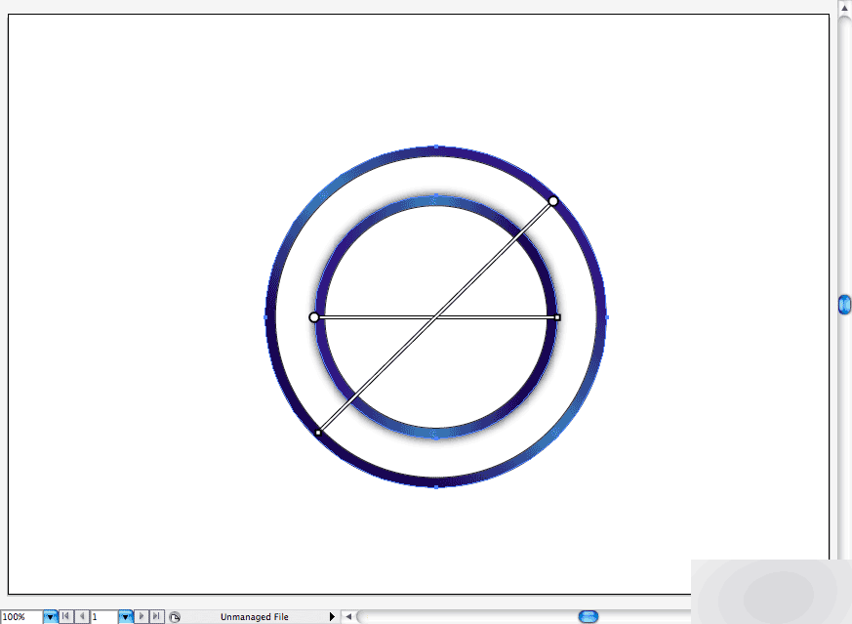Open the status bar options arrow
The width and height of the screenshot is (852, 624).
coord(332,617)
